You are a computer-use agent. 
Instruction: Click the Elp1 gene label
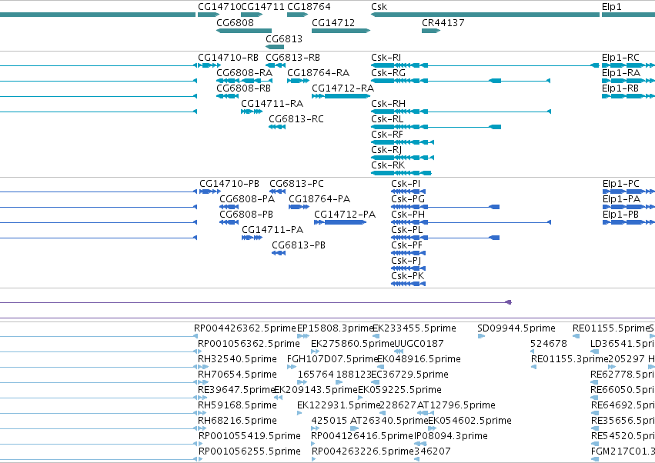pyautogui.click(x=612, y=7)
